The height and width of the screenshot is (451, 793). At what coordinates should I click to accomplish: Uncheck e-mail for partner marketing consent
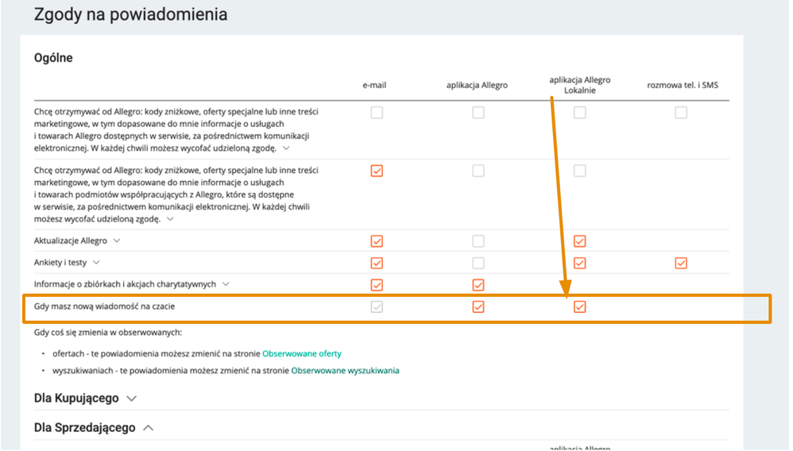coord(377,171)
